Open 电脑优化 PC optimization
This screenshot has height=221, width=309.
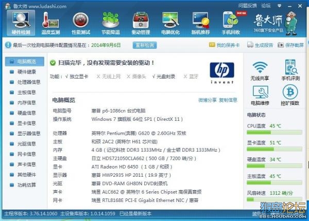pyautogui.click(x=170, y=23)
